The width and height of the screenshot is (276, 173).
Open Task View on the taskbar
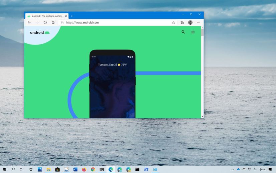[x=22, y=169]
